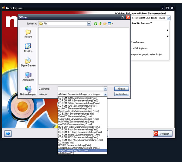The width and height of the screenshot is (182, 162).
Task: Expand the Dateiname dropdown arrow
Action: point(105,89)
